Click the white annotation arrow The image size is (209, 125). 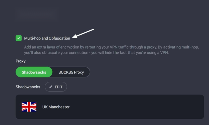coord(83,33)
